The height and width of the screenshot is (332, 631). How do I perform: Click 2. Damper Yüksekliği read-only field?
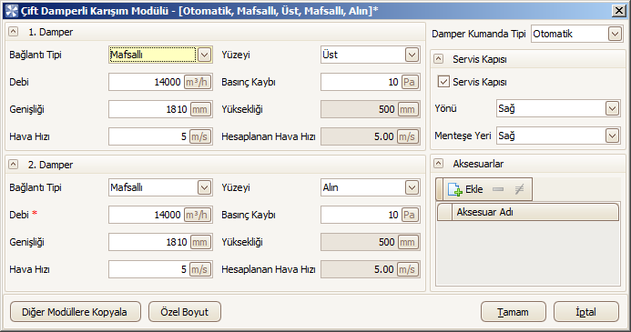pyautogui.click(x=371, y=242)
